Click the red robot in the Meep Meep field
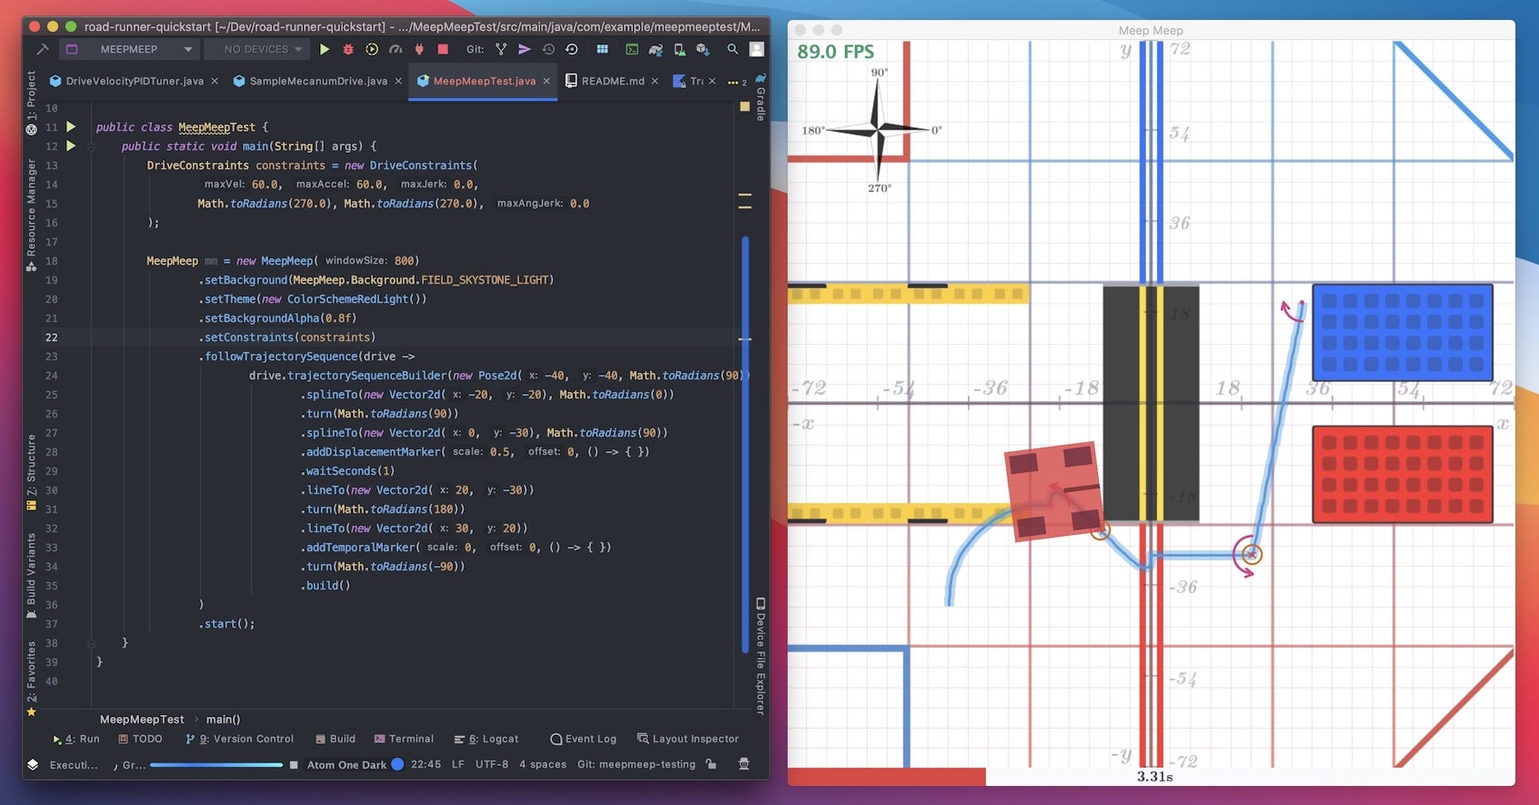Image resolution: width=1539 pixels, height=805 pixels. (x=1052, y=491)
